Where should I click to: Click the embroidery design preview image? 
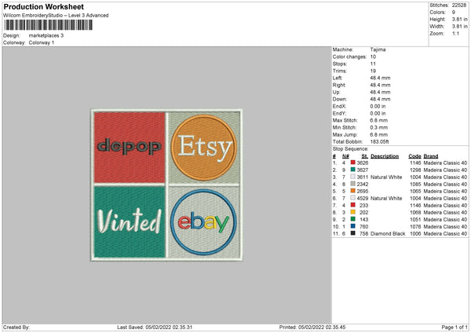(166, 185)
